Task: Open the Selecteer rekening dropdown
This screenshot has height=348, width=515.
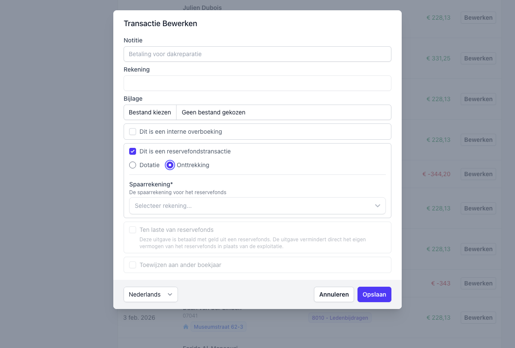Action: 257,206
